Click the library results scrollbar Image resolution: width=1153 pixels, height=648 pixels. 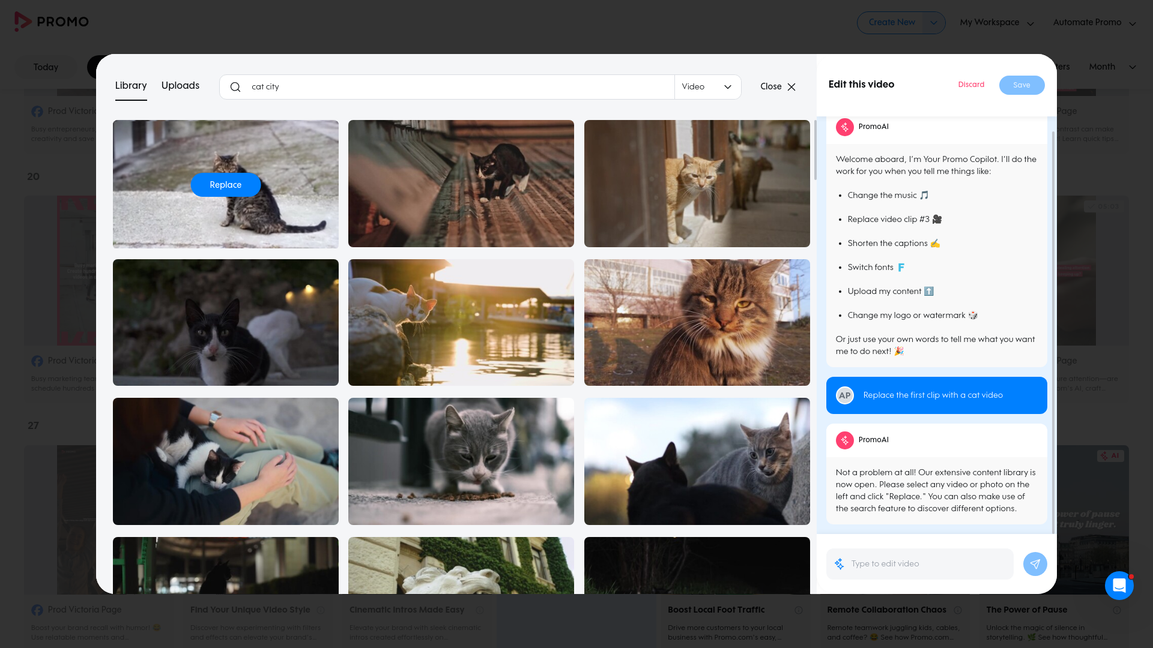[x=815, y=150]
